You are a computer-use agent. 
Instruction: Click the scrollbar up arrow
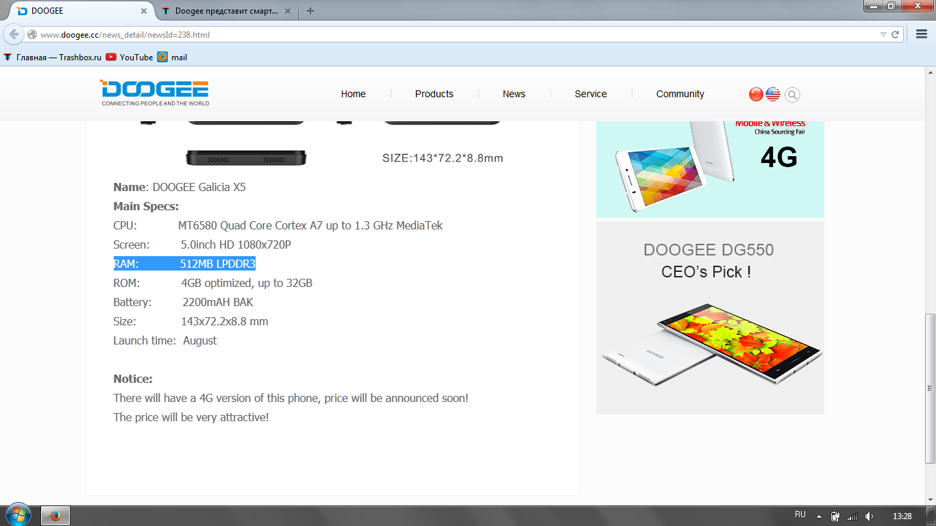(x=930, y=72)
